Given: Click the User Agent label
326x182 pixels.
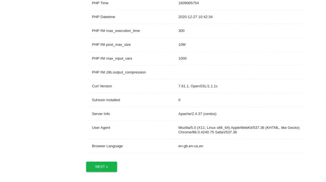Looking at the screenshot, I should (x=101, y=128).
